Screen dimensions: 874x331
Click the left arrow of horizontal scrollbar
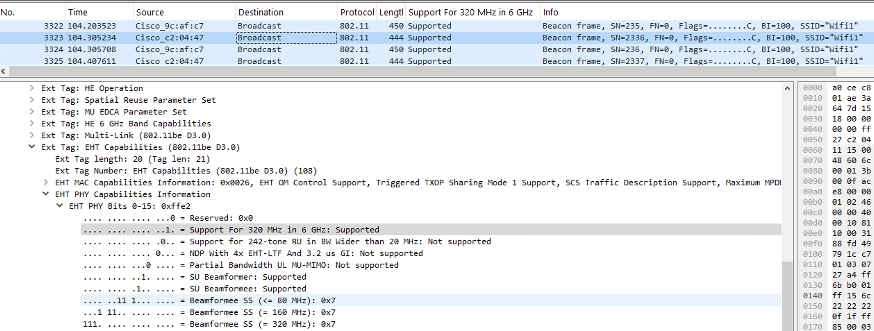3,71
